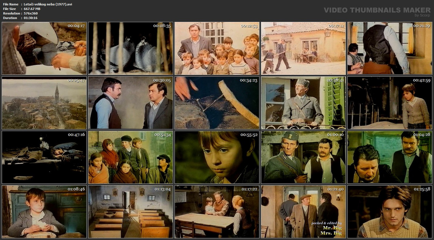Open the thumbnail timestamped 00:08:35

[x=131, y=49]
